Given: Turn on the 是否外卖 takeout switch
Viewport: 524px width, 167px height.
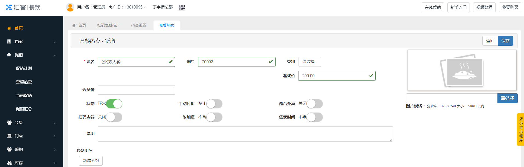Looking at the screenshot, I should click(314, 104).
